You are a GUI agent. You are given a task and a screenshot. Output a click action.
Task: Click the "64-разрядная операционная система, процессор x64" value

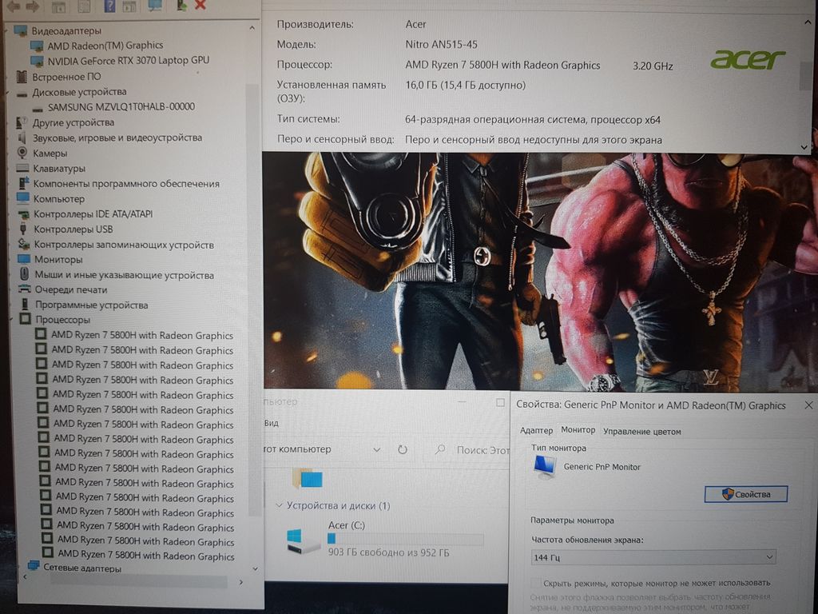pos(533,120)
